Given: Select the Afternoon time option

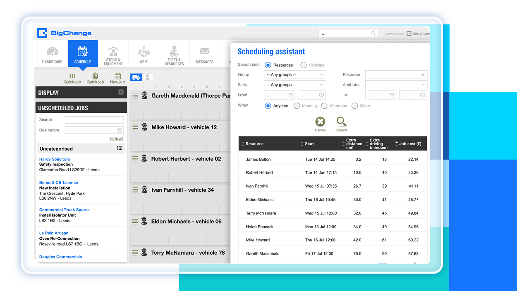Looking at the screenshot, I should point(324,105).
